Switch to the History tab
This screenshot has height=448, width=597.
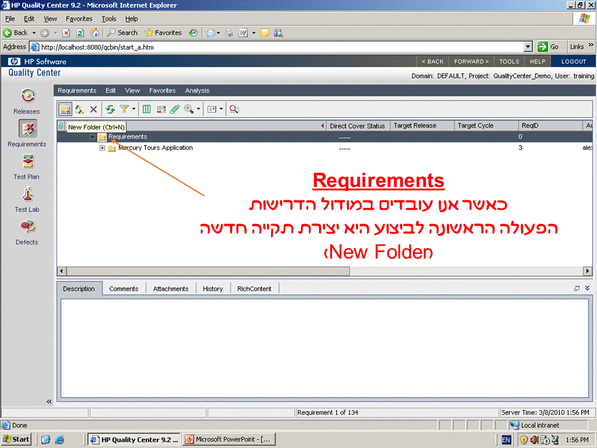(213, 289)
